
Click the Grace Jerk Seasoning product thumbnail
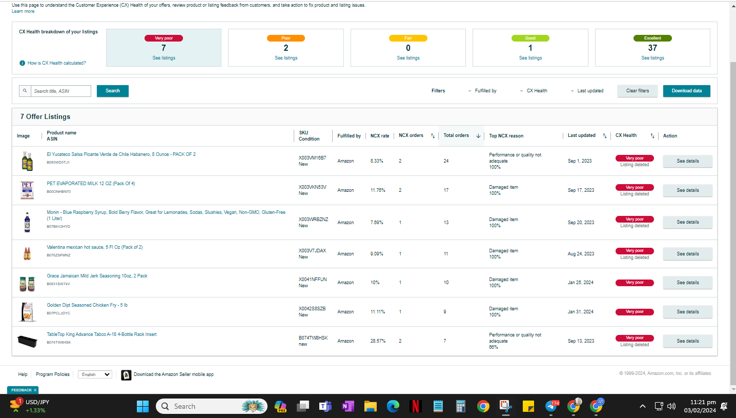27,283
